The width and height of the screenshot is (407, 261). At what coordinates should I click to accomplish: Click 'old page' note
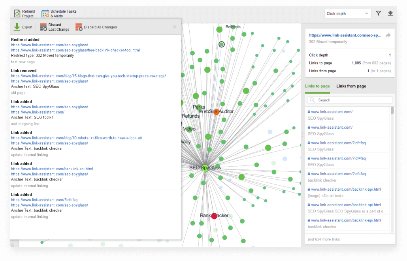pyautogui.click(x=18, y=93)
